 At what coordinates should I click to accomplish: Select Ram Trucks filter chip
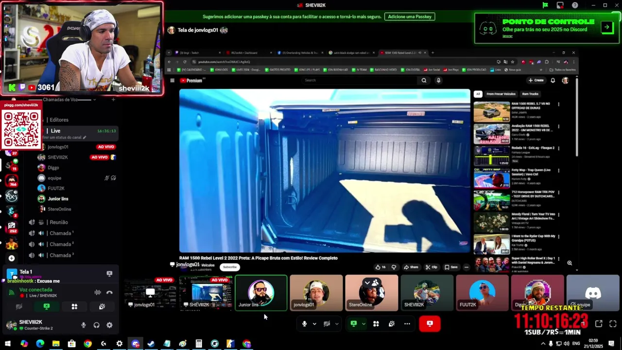(530, 94)
